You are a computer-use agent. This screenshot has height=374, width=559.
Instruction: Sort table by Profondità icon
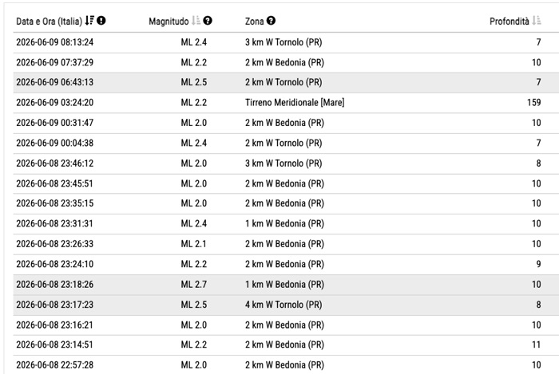[x=537, y=21]
